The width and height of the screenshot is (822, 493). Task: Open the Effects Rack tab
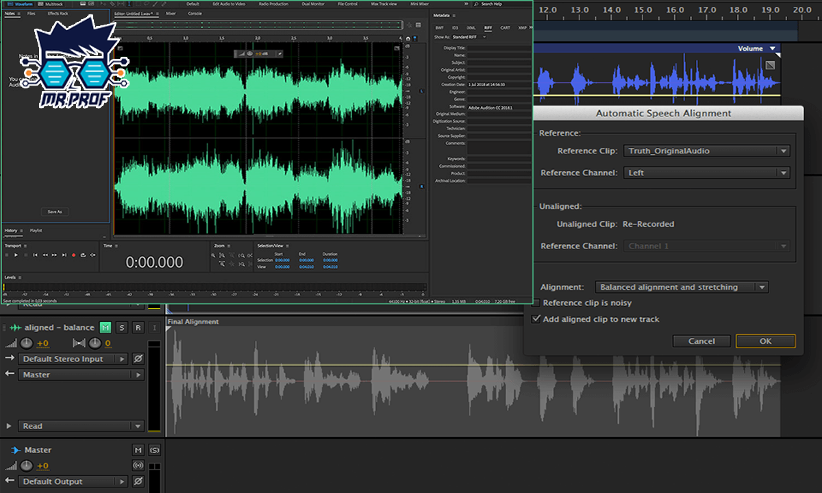tap(58, 13)
